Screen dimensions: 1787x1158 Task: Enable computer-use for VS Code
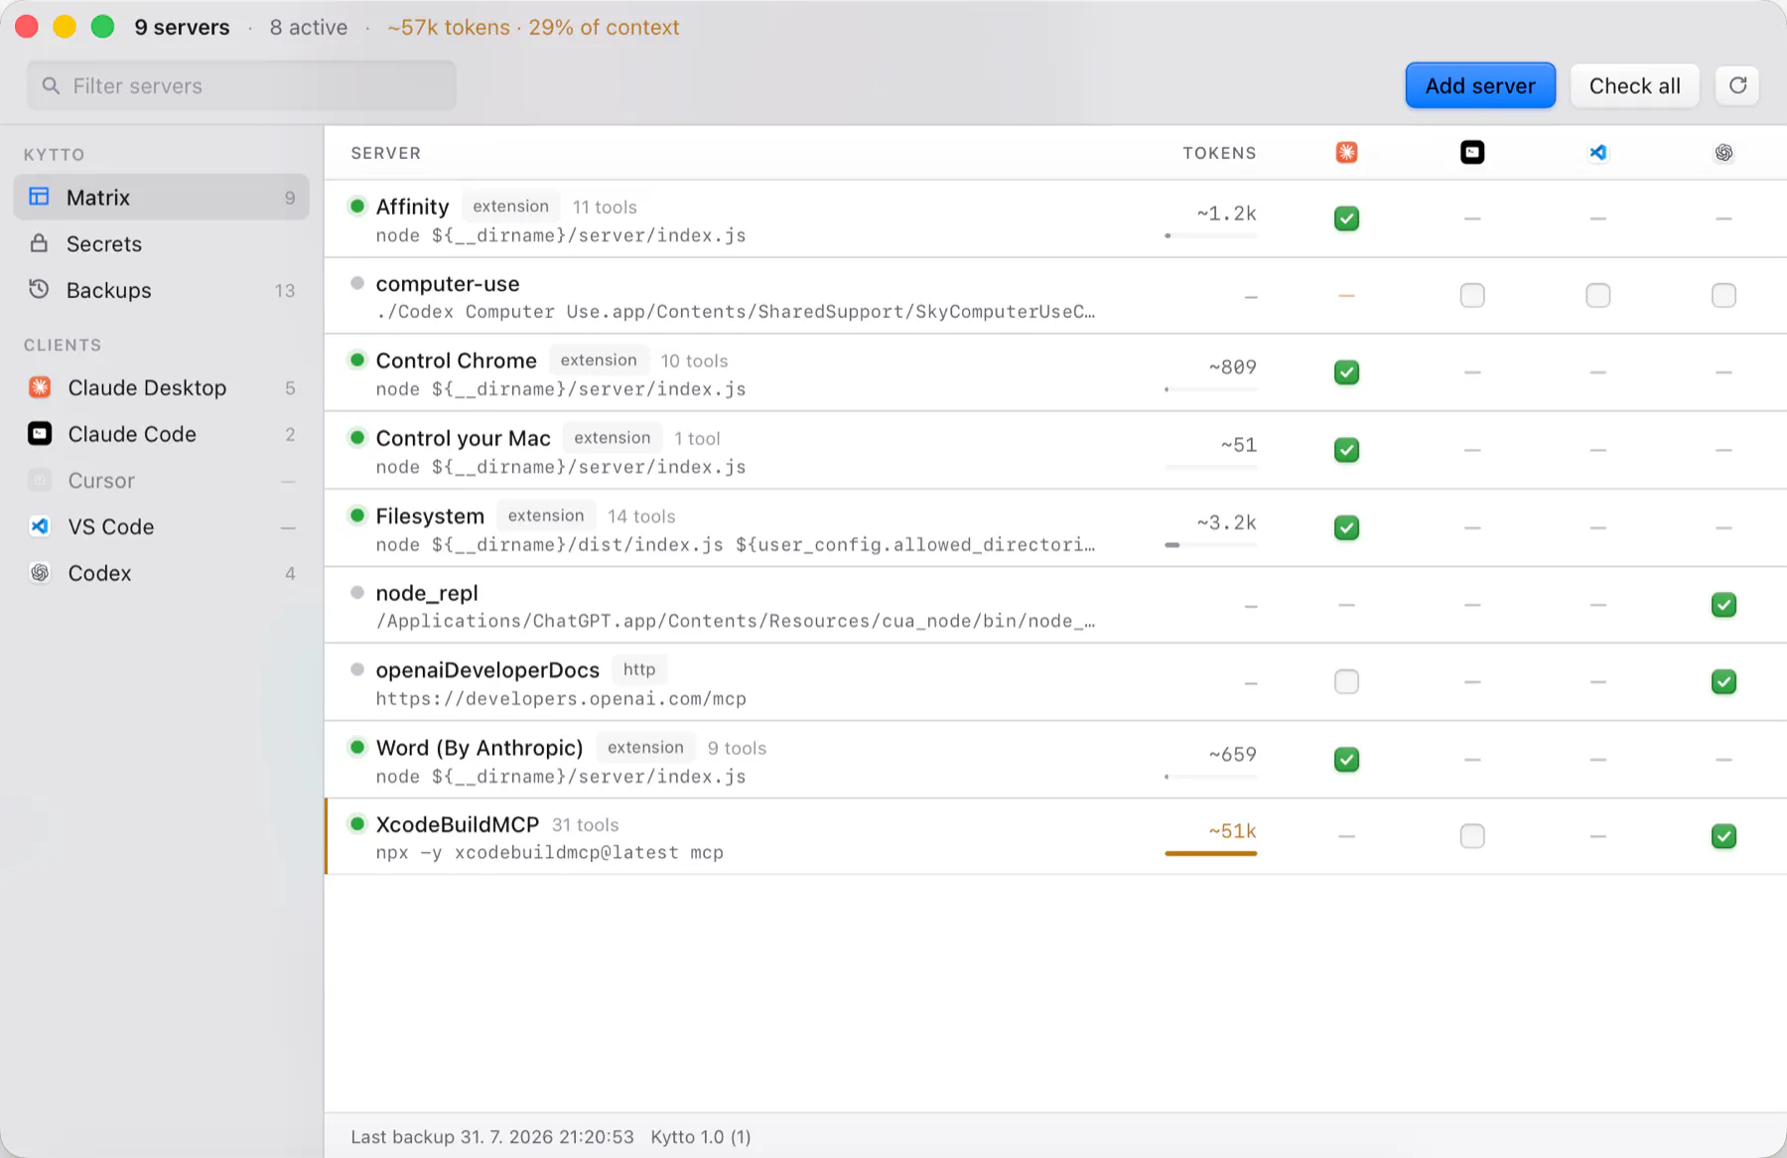(1597, 295)
